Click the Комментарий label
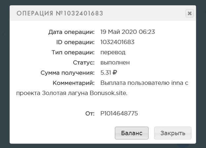 click(74, 83)
